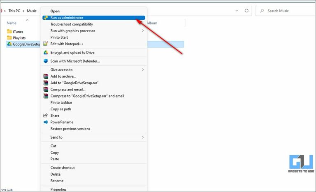
Task: Open Properties from the context menu
Action: pyautogui.click(x=94, y=189)
